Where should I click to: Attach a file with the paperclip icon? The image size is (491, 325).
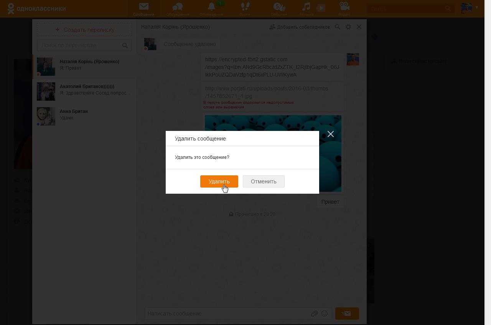pyautogui.click(x=315, y=314)
